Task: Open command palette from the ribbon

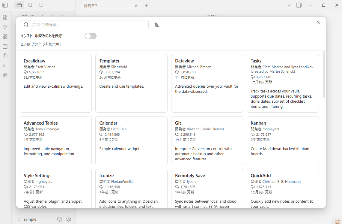Action: point(5,65)
